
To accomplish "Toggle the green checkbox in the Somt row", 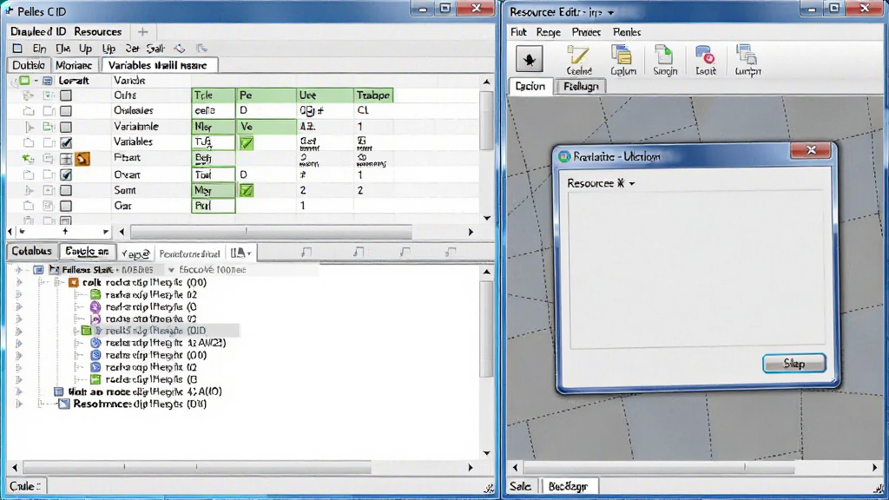I will [x=247, y=190].
